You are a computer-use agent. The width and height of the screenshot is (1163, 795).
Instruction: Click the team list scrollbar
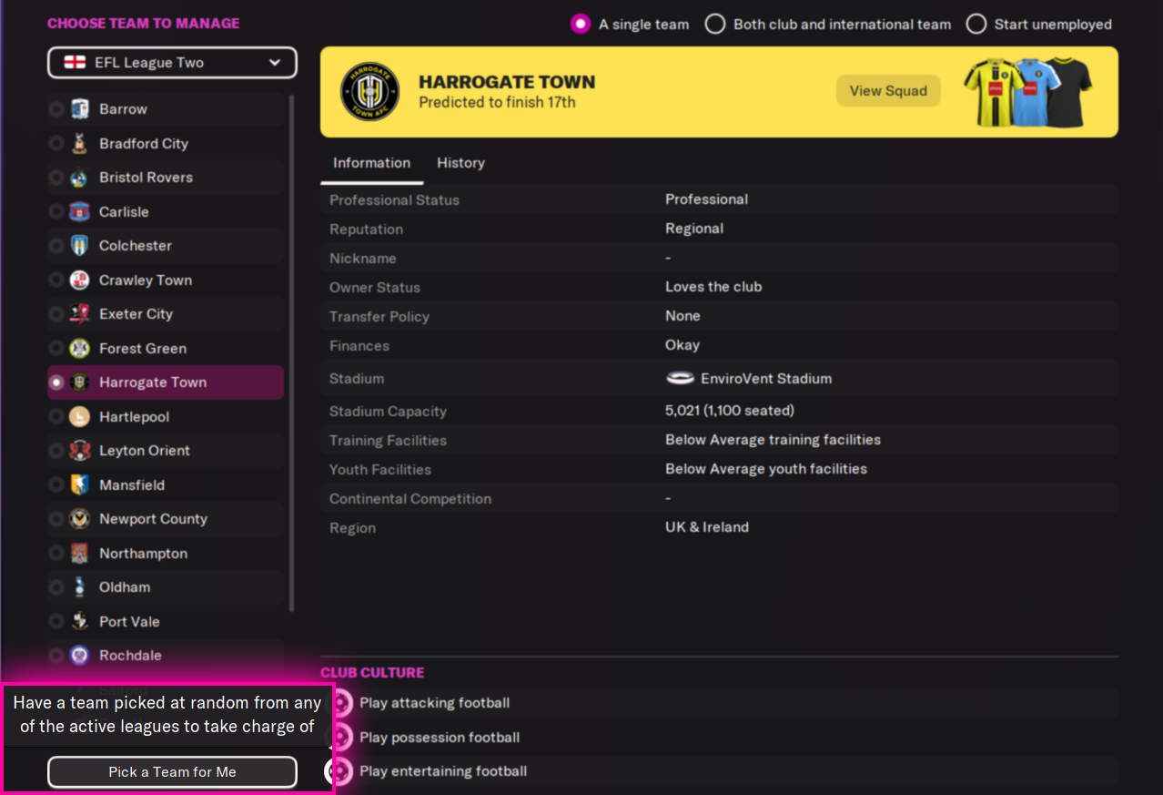[x=291, y=352]
